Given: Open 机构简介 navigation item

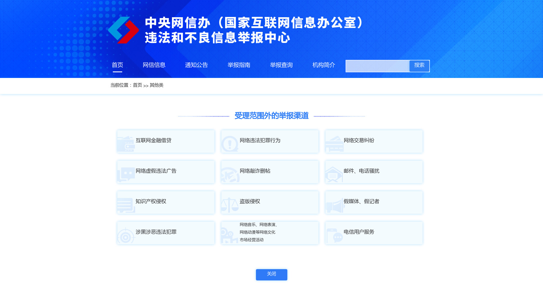Looking at the screenshot, I should point(324,65).
